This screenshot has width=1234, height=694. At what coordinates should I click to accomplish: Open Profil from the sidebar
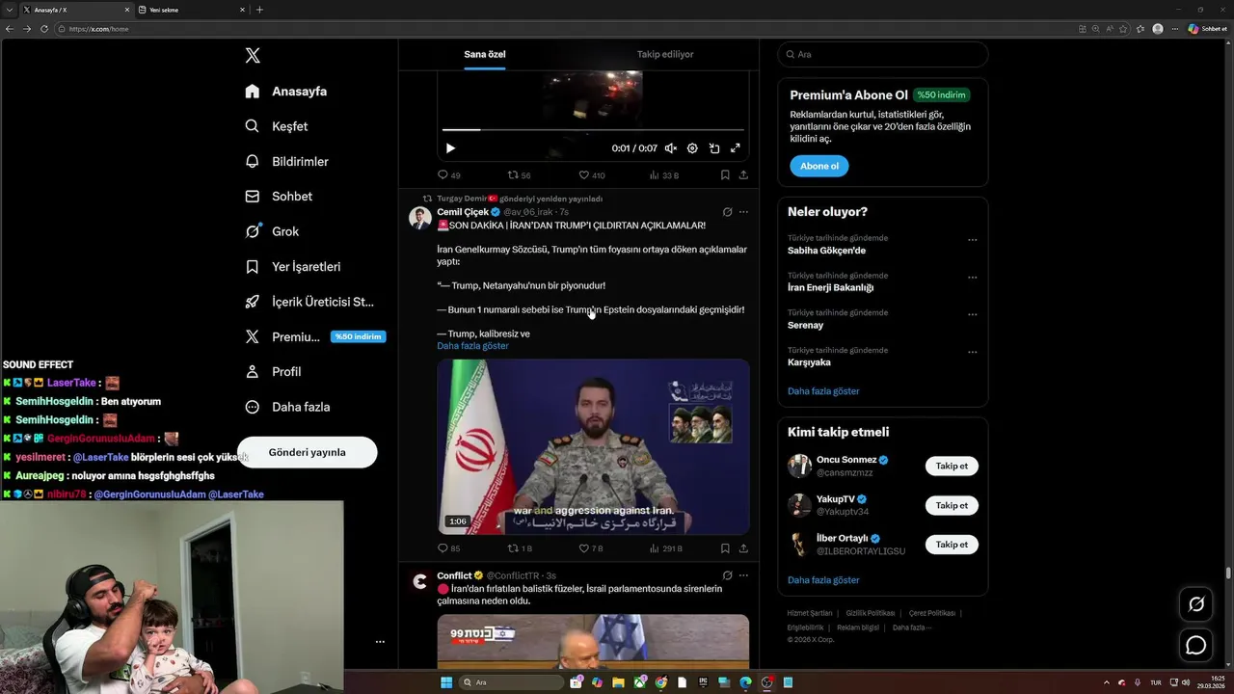274,372
